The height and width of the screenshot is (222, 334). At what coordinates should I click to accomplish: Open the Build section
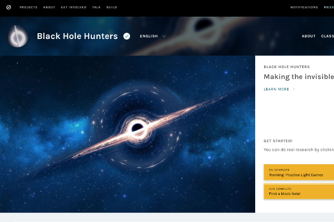tap(112, 7)
